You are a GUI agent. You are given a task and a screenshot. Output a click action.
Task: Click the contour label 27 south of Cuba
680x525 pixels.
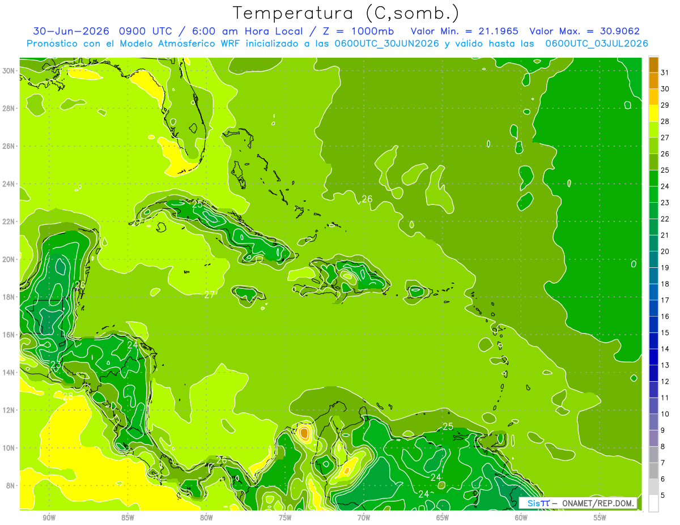coord(210,294)
